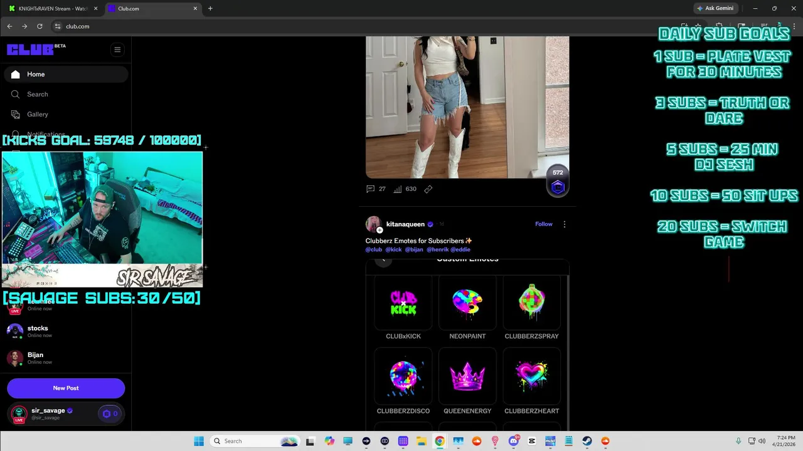Open the @kick mention link

coord(393,249)
